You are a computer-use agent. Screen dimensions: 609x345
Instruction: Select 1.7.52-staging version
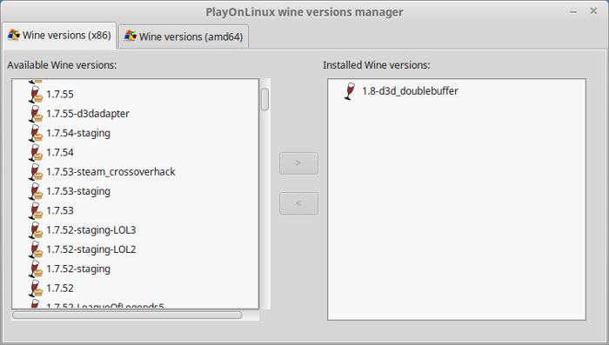pos(78,269)
